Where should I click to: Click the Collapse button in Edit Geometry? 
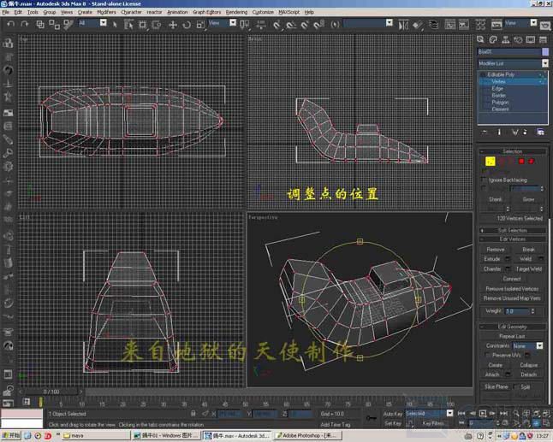pos(529,365)
